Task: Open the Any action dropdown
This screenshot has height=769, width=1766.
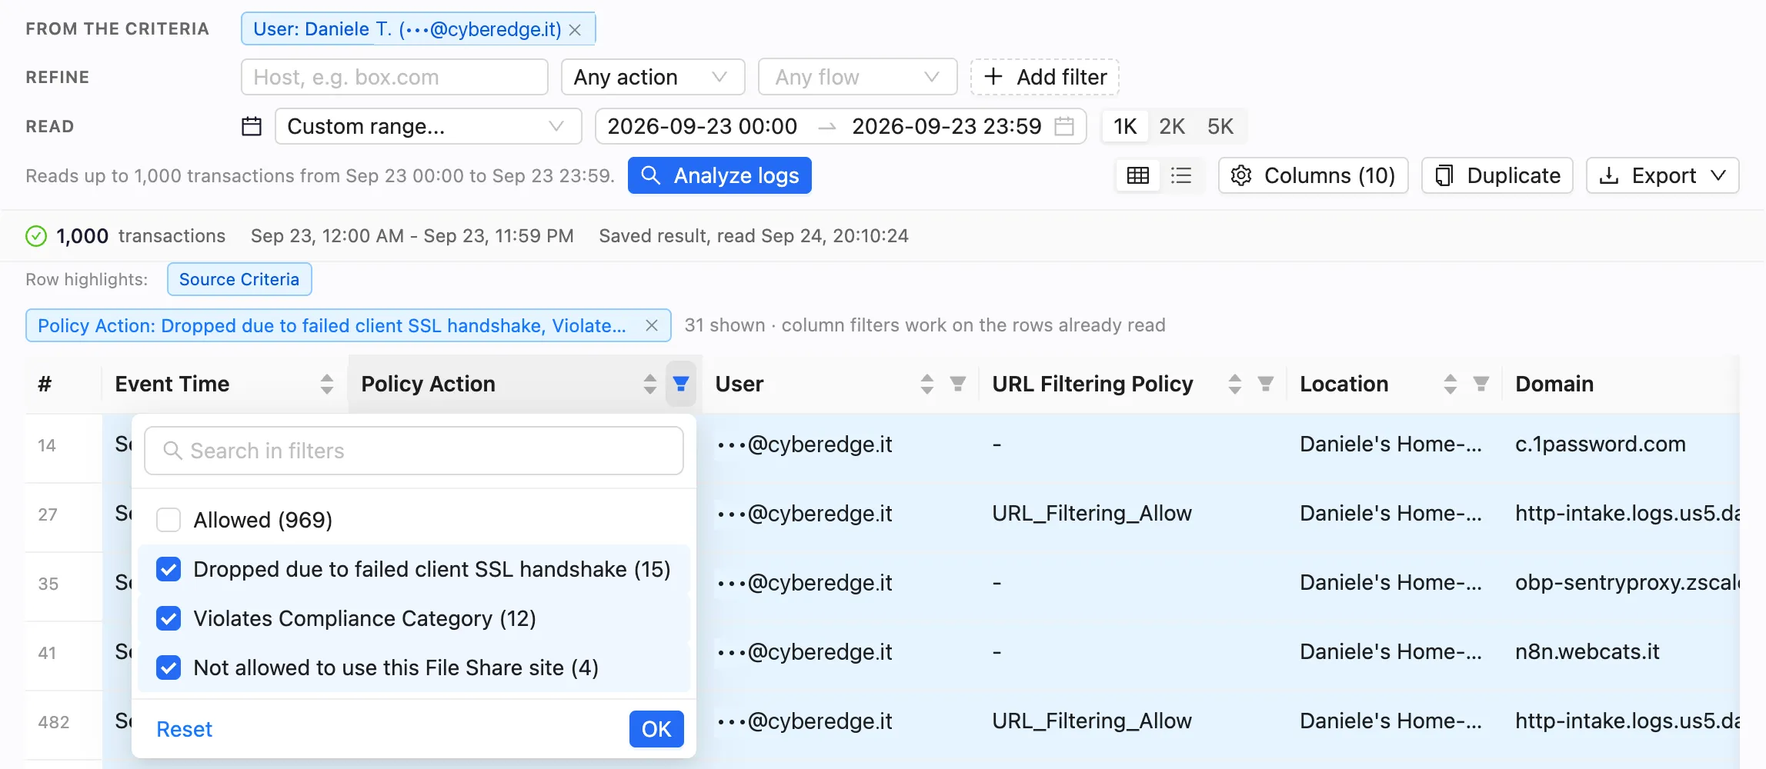Action: click(x=653, y=77)
